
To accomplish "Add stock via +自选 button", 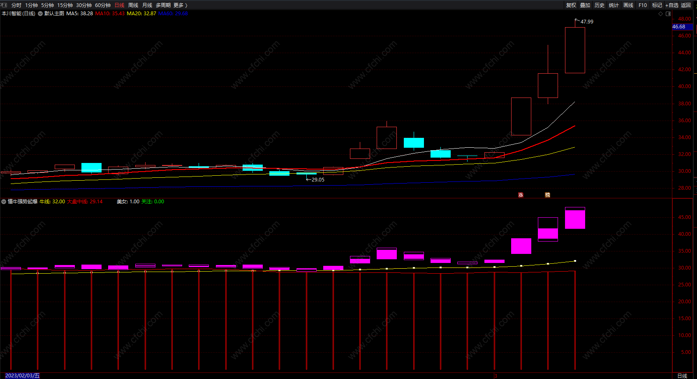I will click(x=672, y=5).
